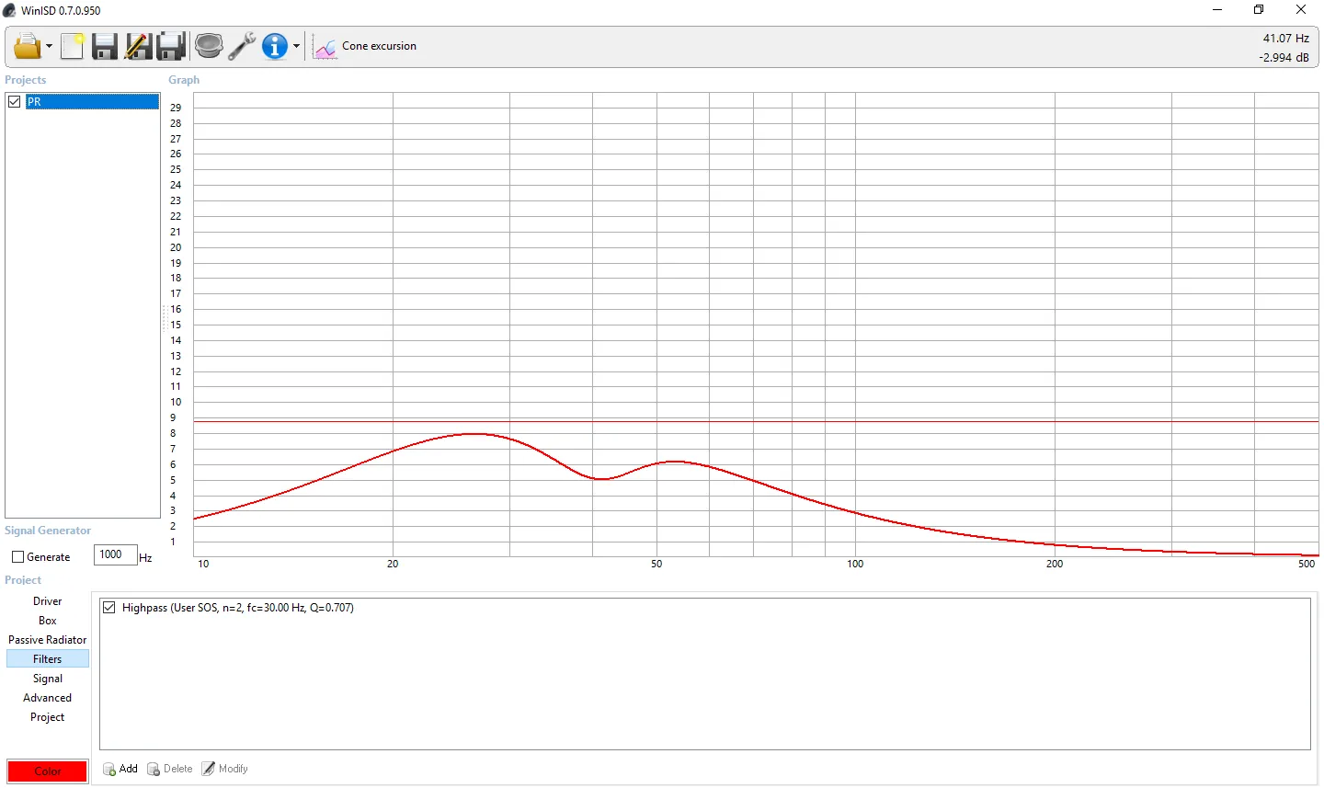This screenshot has width=1324, height=788.
Task: Go to the Advanced tab
Action: (48, 698)
